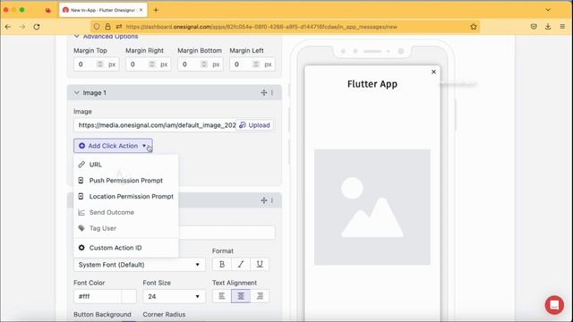
Task: Adjust Margin Left stepper arrows
Action: tap(256, 64)
